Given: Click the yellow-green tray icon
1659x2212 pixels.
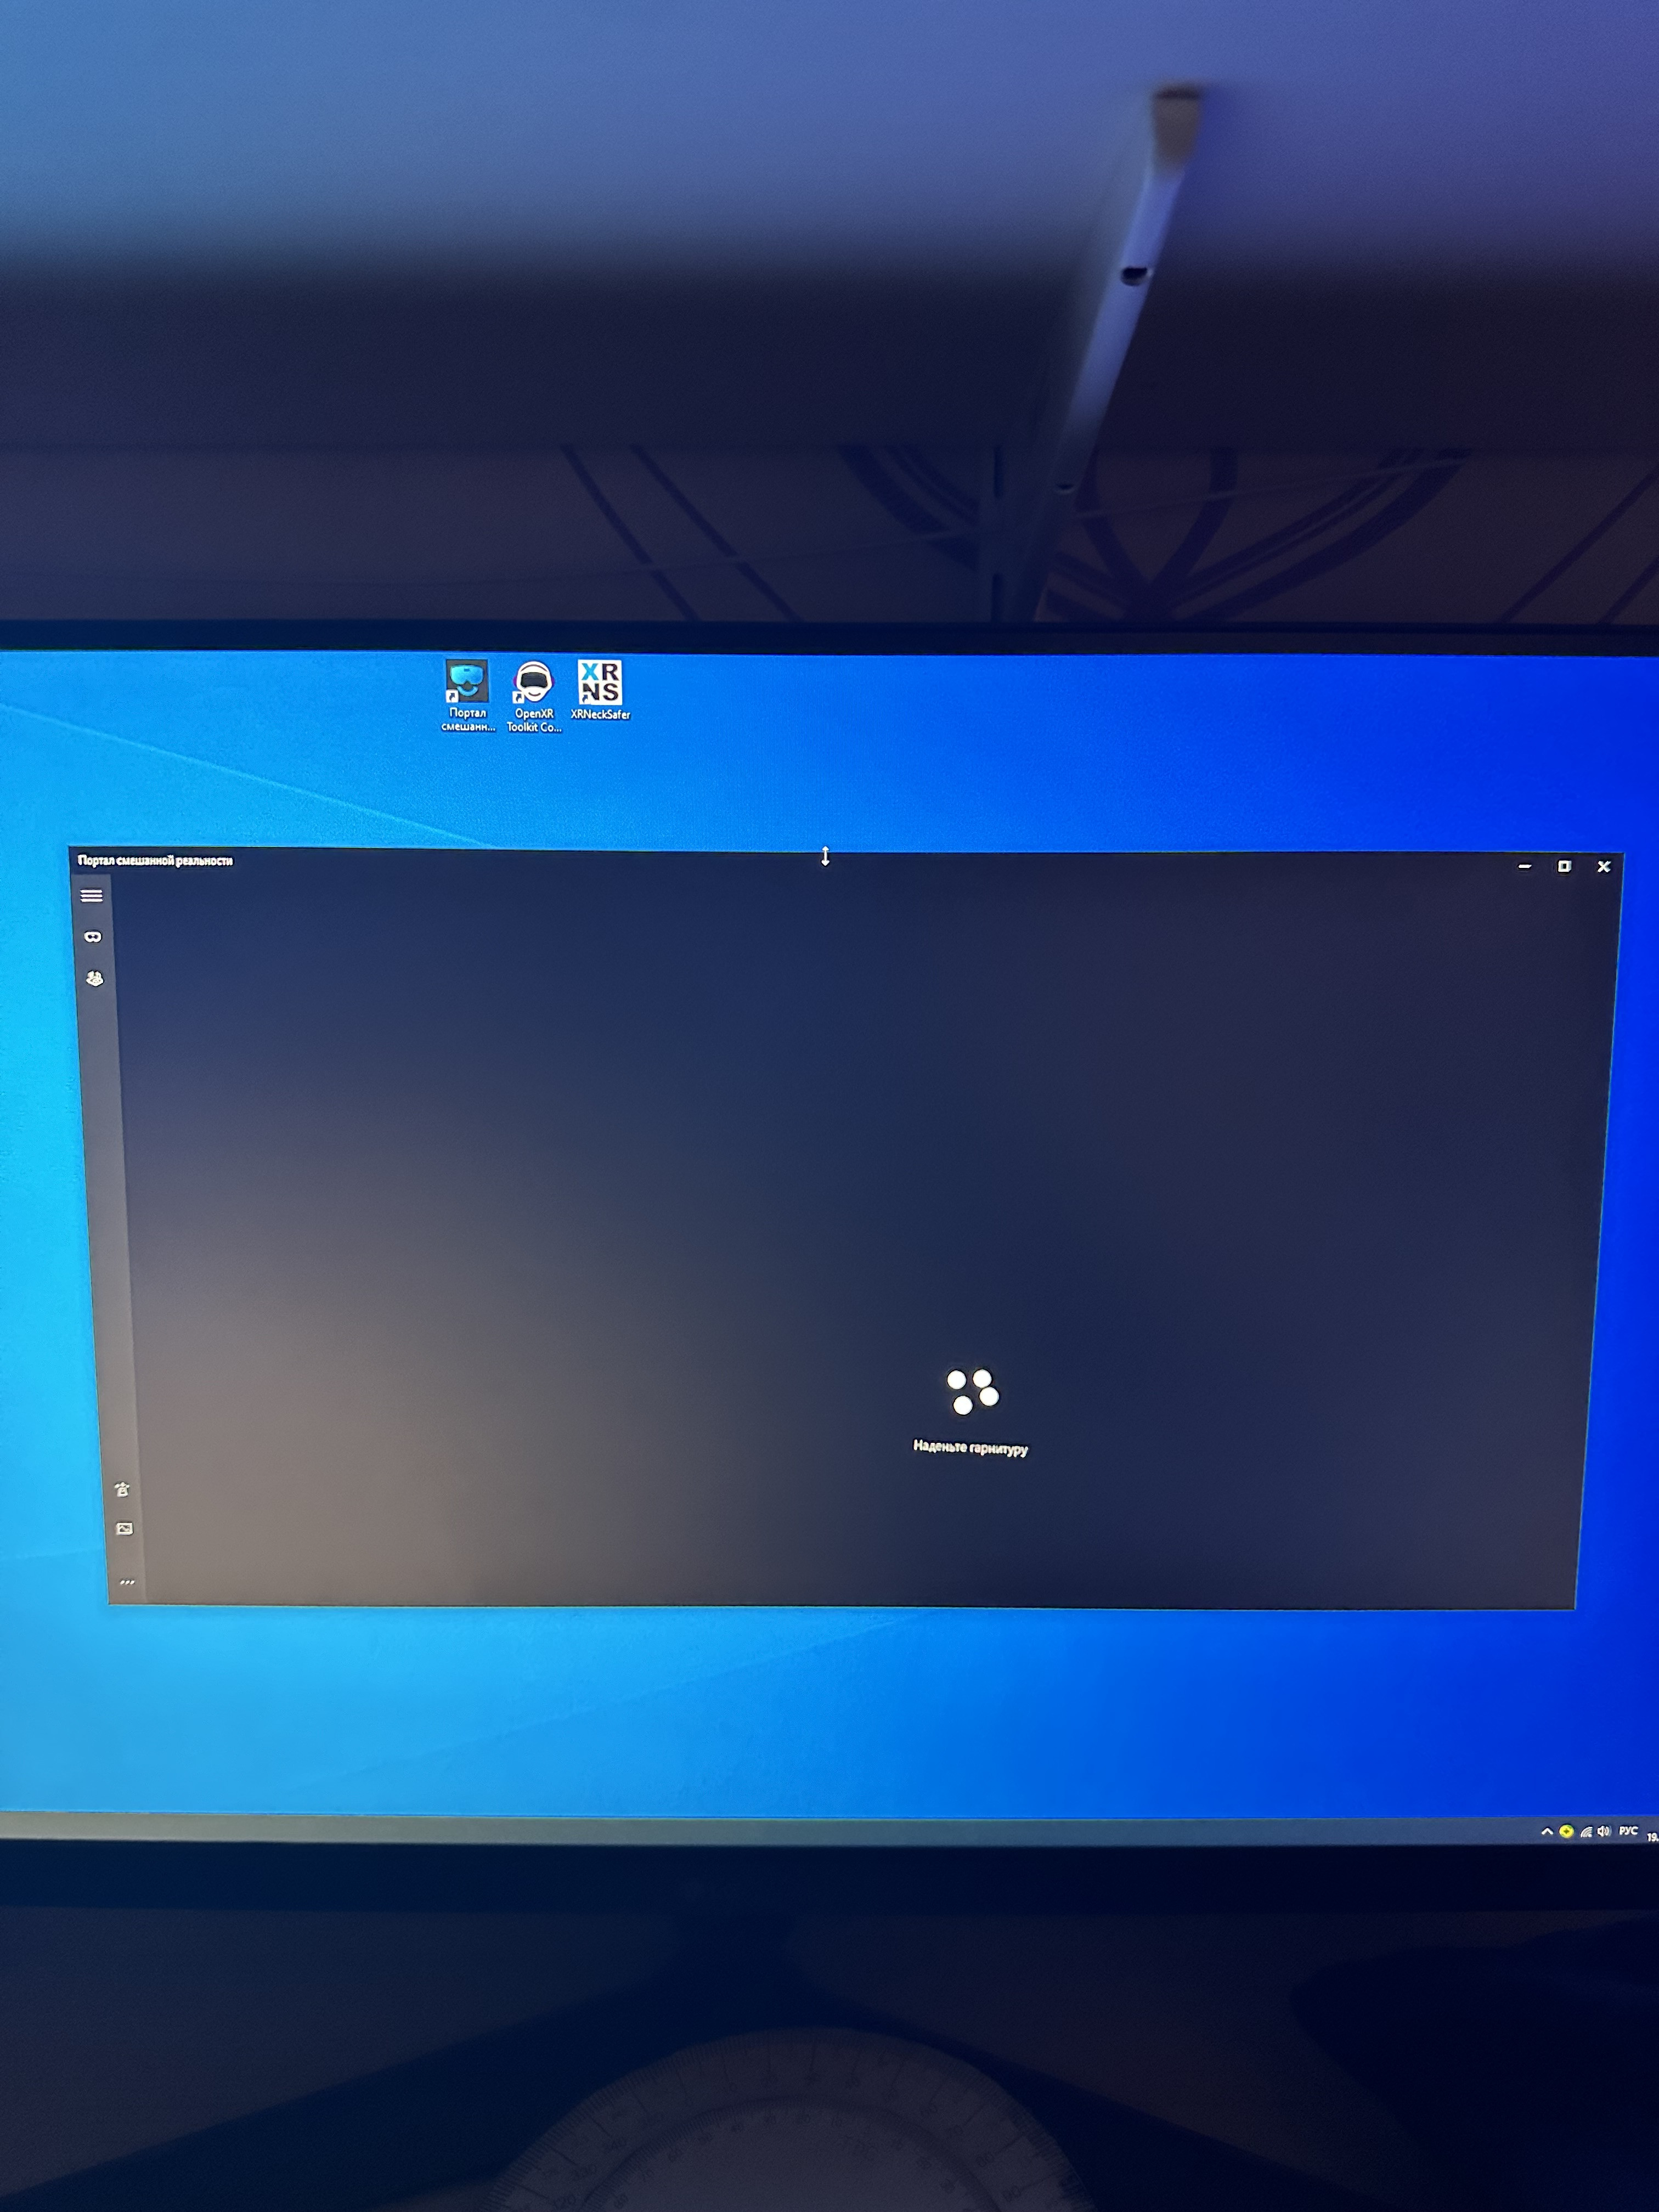Looking at the screenshot, I should click(x=1566, y=1832).
